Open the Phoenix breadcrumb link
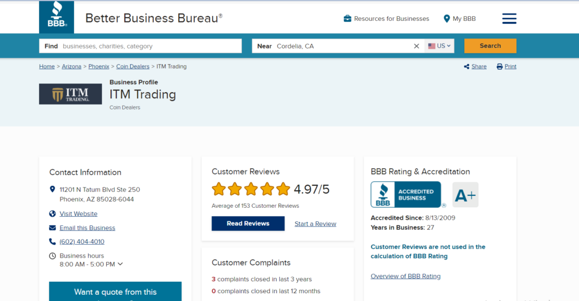 [x=98, y=67]
